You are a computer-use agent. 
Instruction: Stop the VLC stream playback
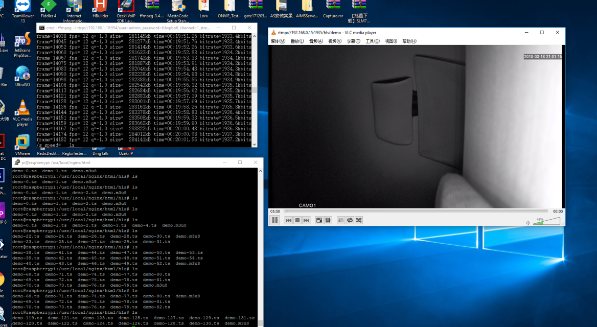(x=297, y=220)
